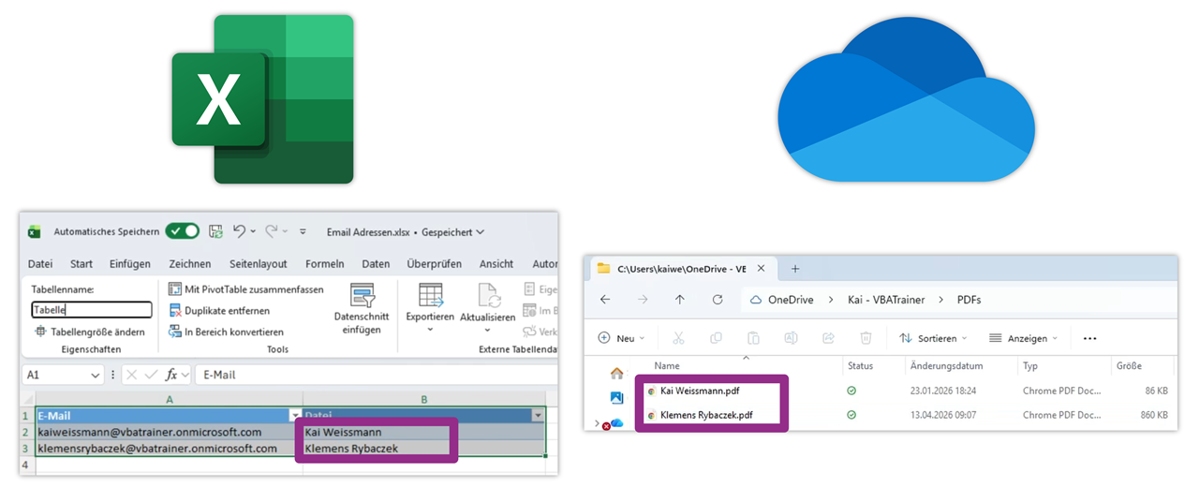
Task: Open the three-dots more options menu
Action: pyautogui.click(x=1089, y=338)
